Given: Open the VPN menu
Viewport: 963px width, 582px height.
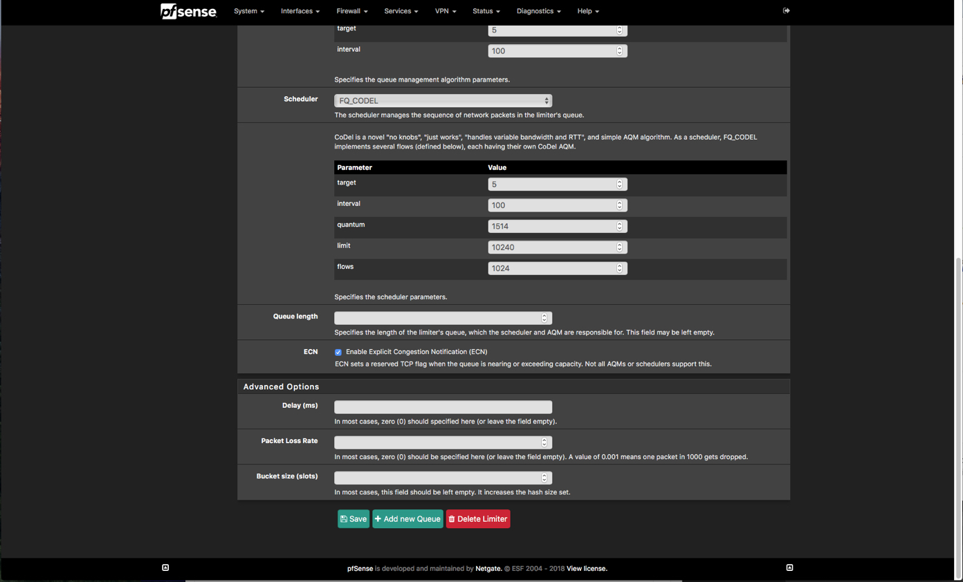Looking at the screenshot, I should 445,11.
